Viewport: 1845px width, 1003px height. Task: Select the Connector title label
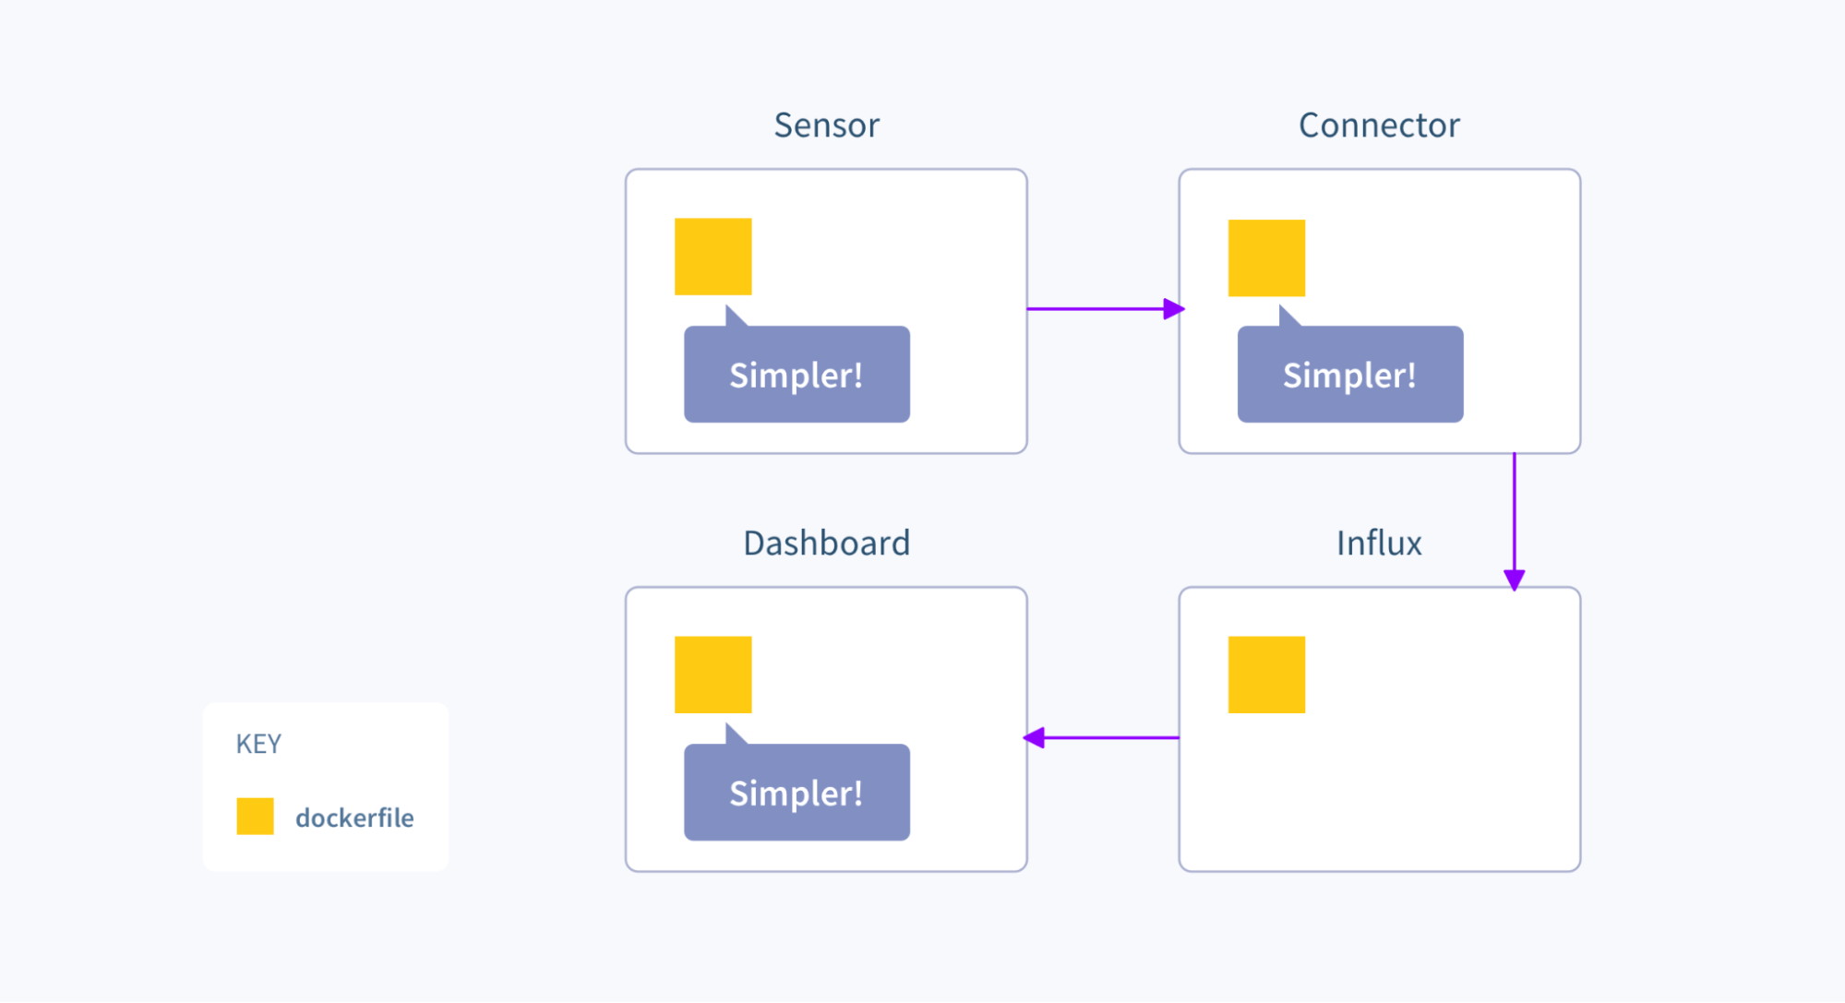pyautogui.click(x=1379, y=125)
